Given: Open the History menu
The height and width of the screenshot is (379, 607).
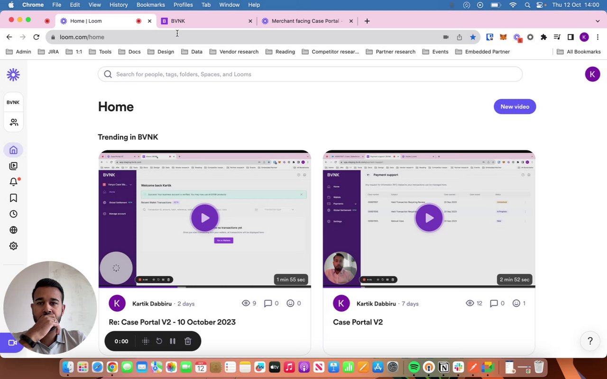Looking at the screenshot, I should click(119, 5).
